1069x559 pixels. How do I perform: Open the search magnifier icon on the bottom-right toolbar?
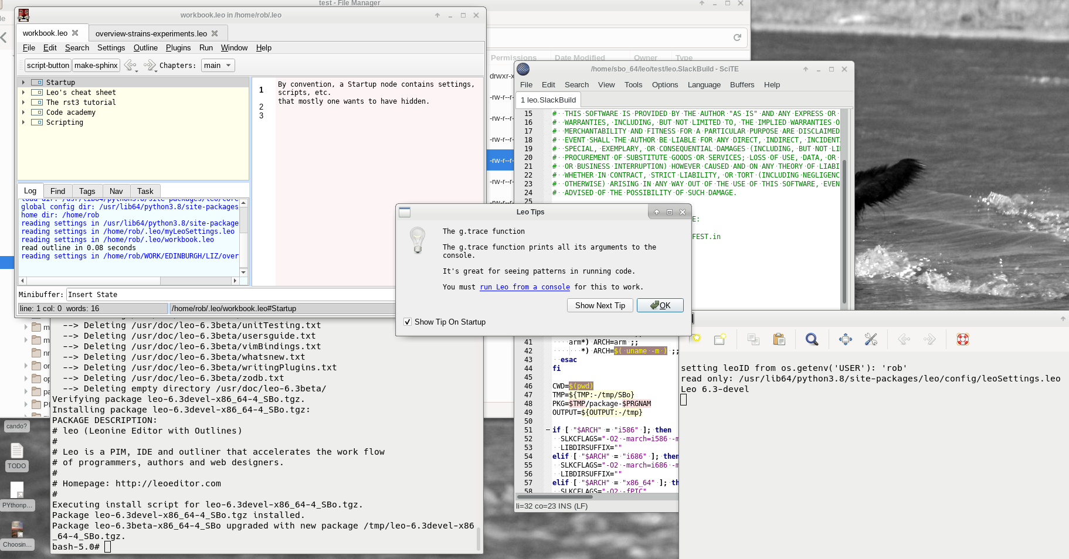pos(812,339)
